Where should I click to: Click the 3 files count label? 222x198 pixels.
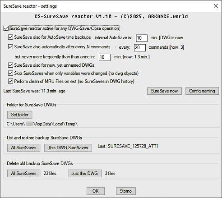(x=110, y=173)
